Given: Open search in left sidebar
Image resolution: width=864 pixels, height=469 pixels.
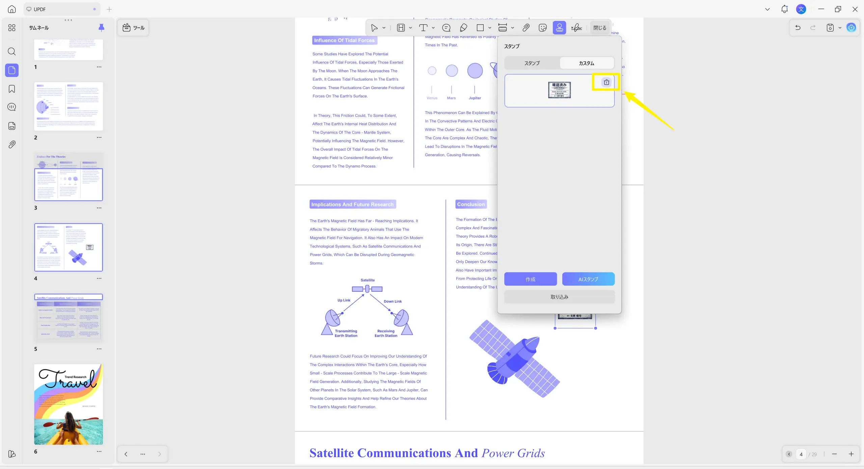Looking at the screenshot, I should point(12,51).
